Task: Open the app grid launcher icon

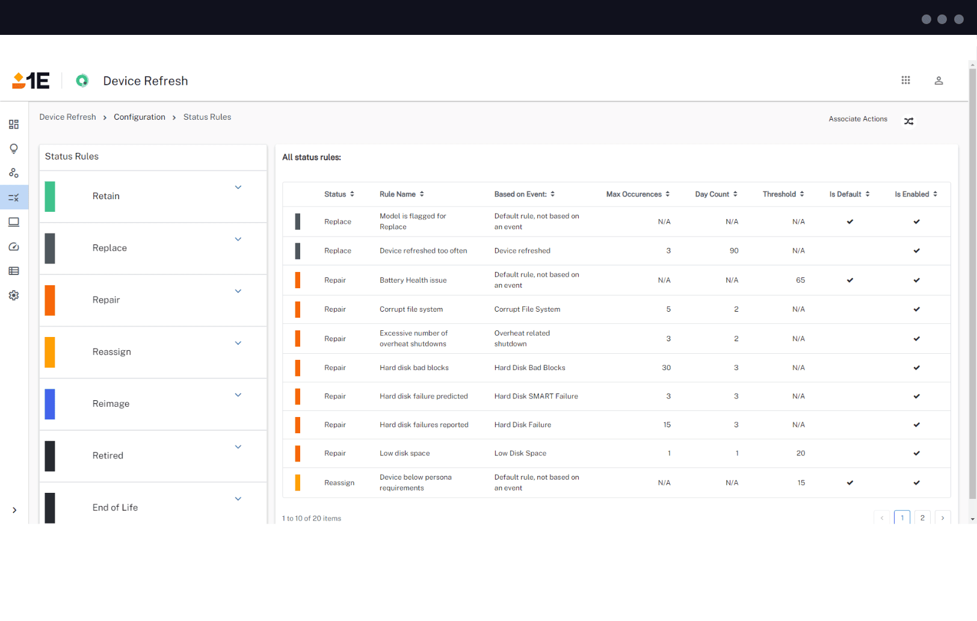Action: tap(906, 80)
